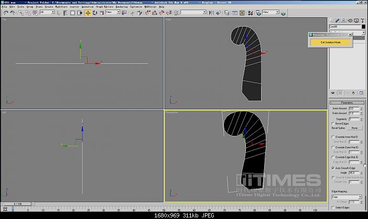
Task: Switch to the Hierarchy command panel tab
Action: click(x=343, y=20)
